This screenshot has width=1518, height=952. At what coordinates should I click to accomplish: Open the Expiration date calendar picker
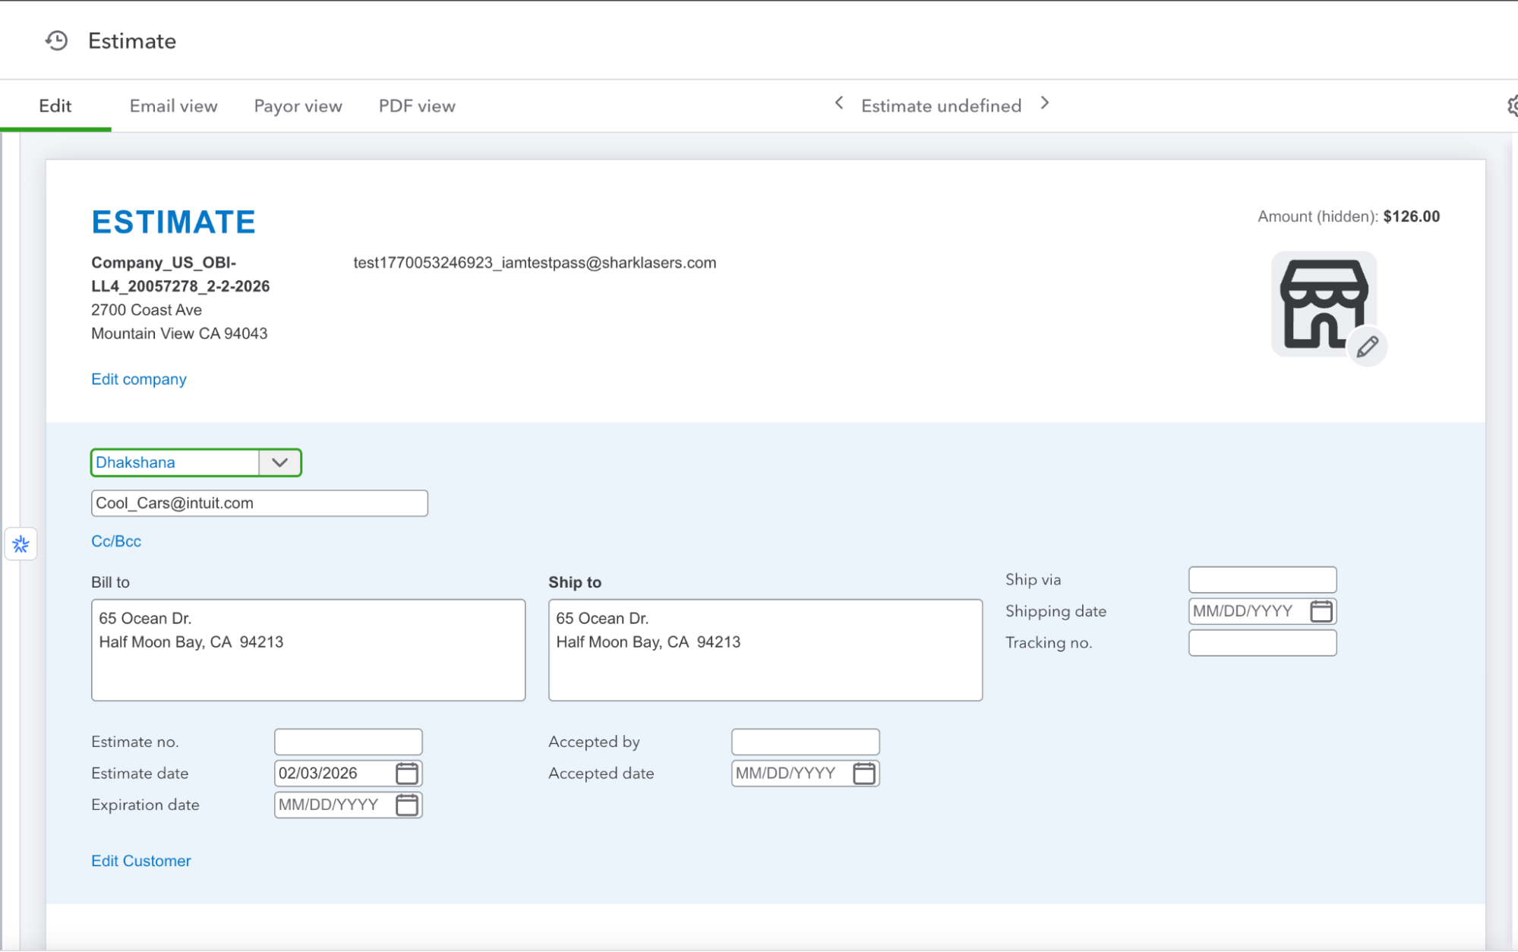tap(407, 805)
